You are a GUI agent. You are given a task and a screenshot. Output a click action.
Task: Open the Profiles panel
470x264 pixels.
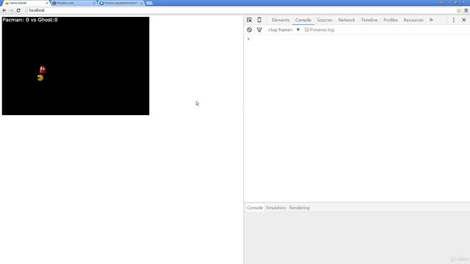point(391,20)
